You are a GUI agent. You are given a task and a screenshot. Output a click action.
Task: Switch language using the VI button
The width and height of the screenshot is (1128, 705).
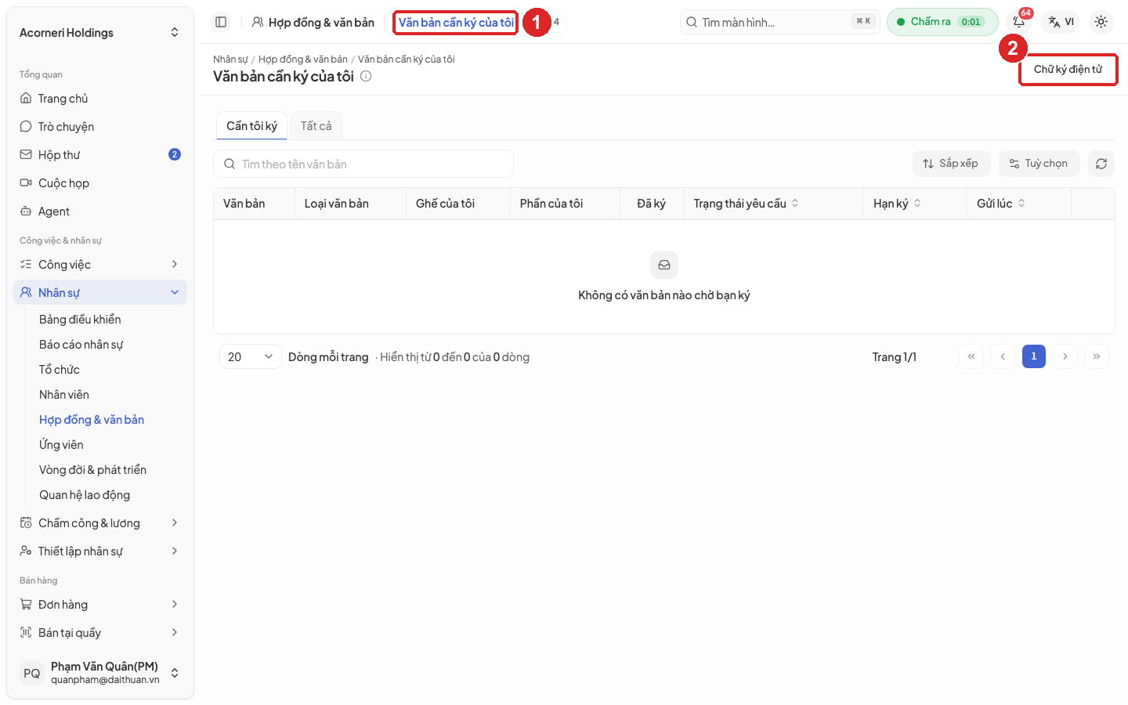coord(1061,22)
